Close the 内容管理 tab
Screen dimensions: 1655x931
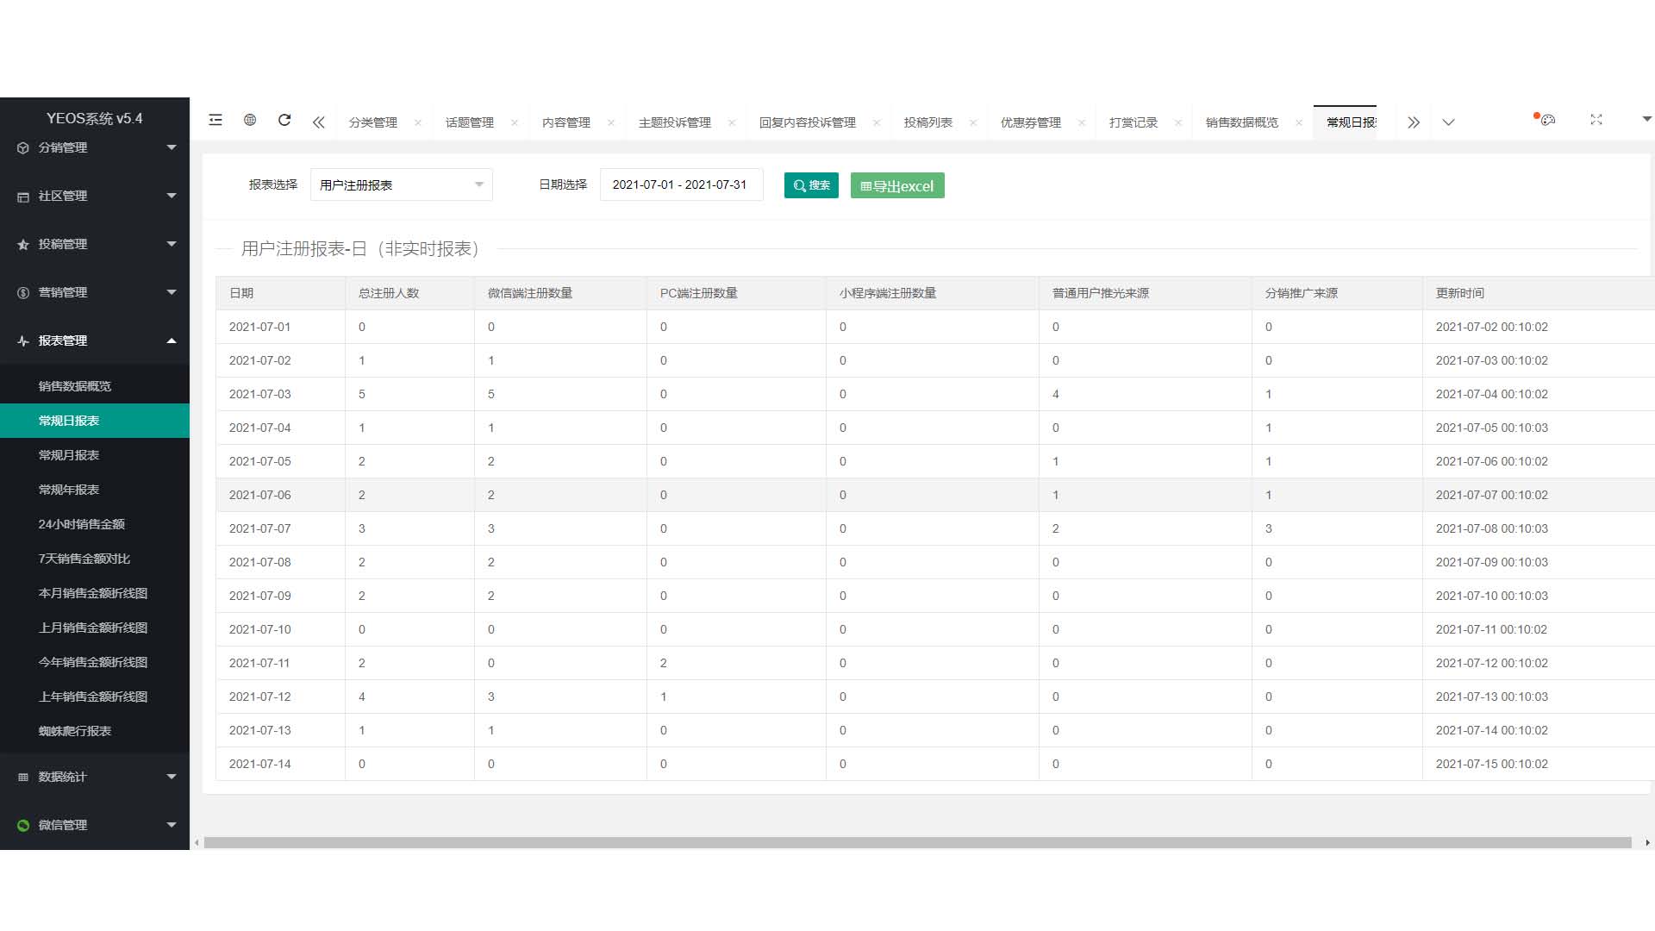click(x=611, y=122)
